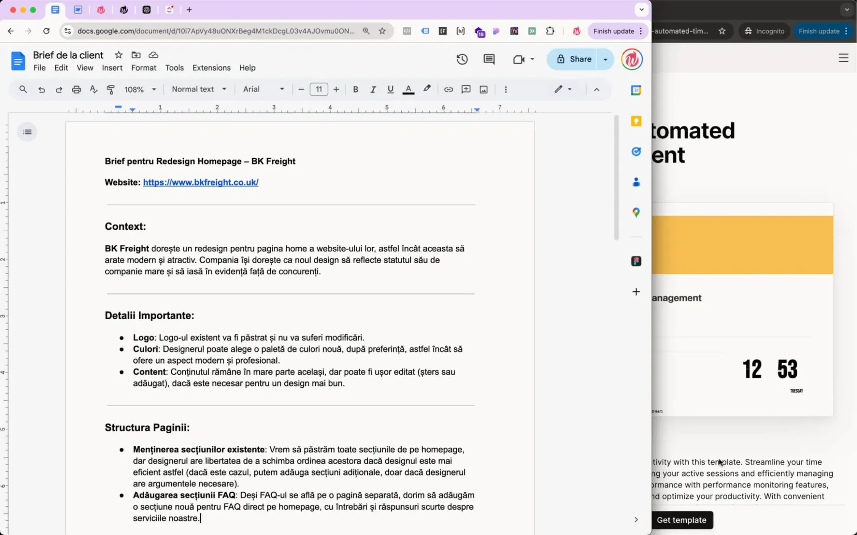Open the Insert menu

112,68
